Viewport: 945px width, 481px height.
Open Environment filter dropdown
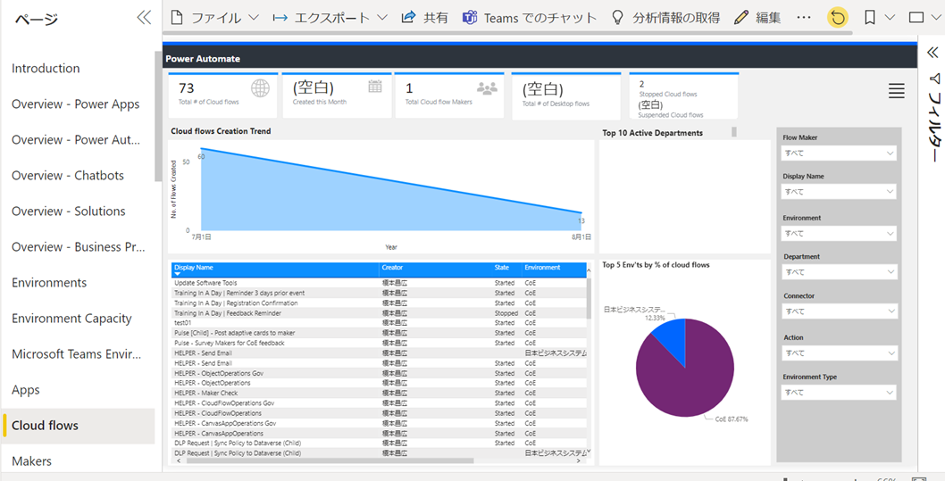[x=839, y=233]
